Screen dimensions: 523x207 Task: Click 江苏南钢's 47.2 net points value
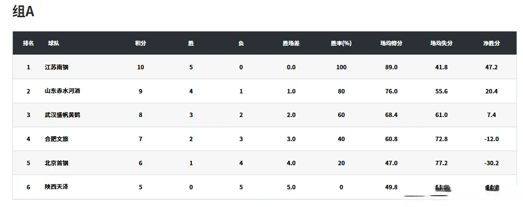tap(491, 67)
